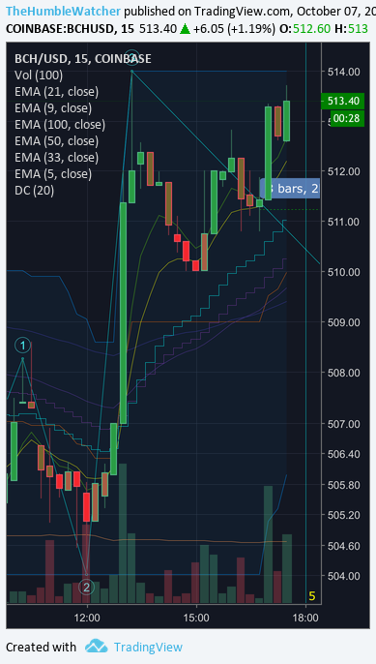376x664 pixels.
Task: Click the 506.40 price axis label
Action: tap(344, 454)
